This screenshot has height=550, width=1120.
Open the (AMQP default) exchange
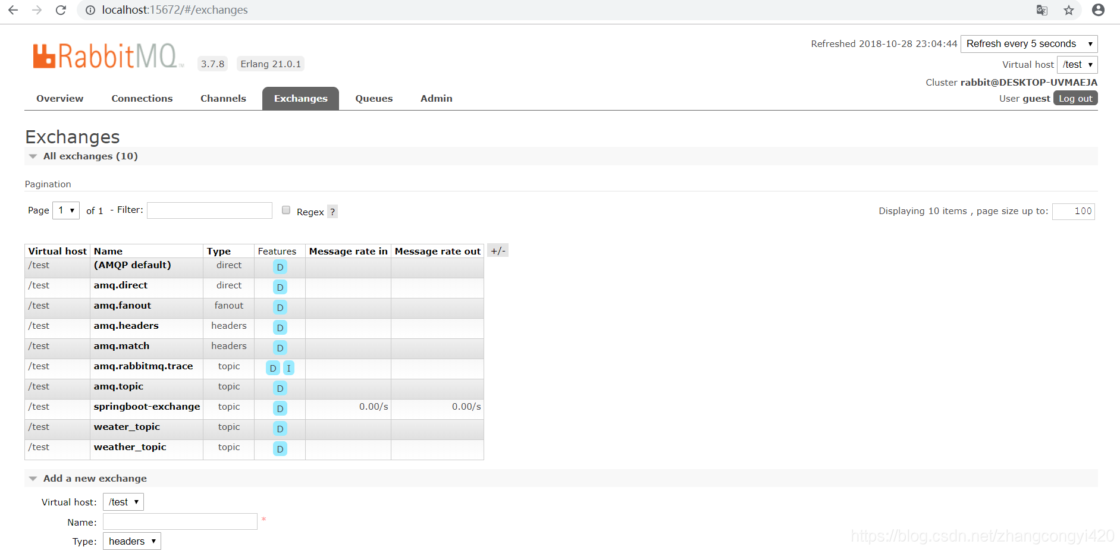132,265
